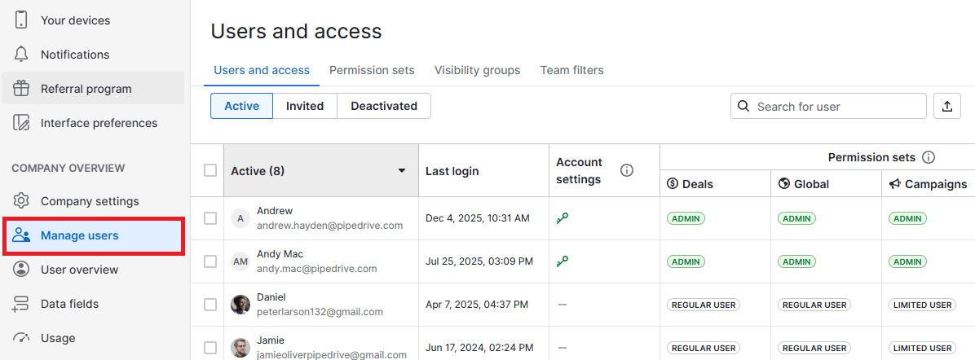
Task: Click Andrew's account settings key icon
Action: click(x=562, y=217)
